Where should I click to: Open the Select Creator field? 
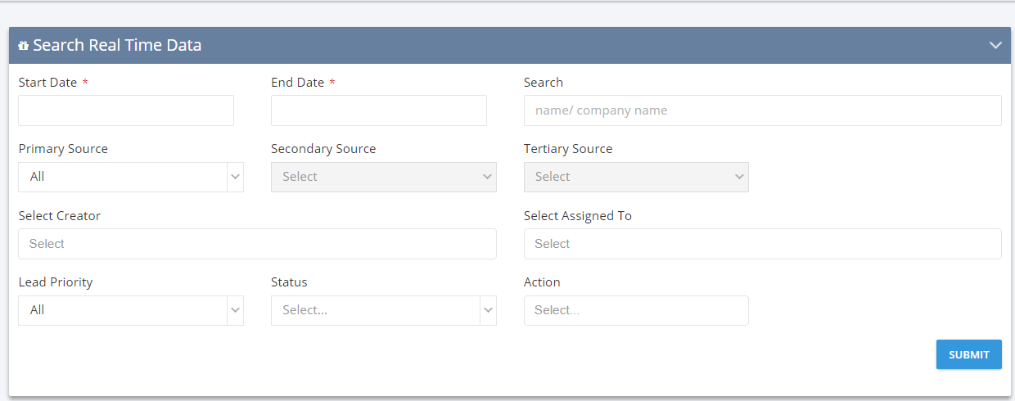click(x=257, y=244)
